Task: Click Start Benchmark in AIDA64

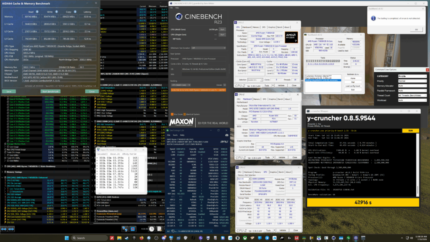Action: [x=50, y=92]
